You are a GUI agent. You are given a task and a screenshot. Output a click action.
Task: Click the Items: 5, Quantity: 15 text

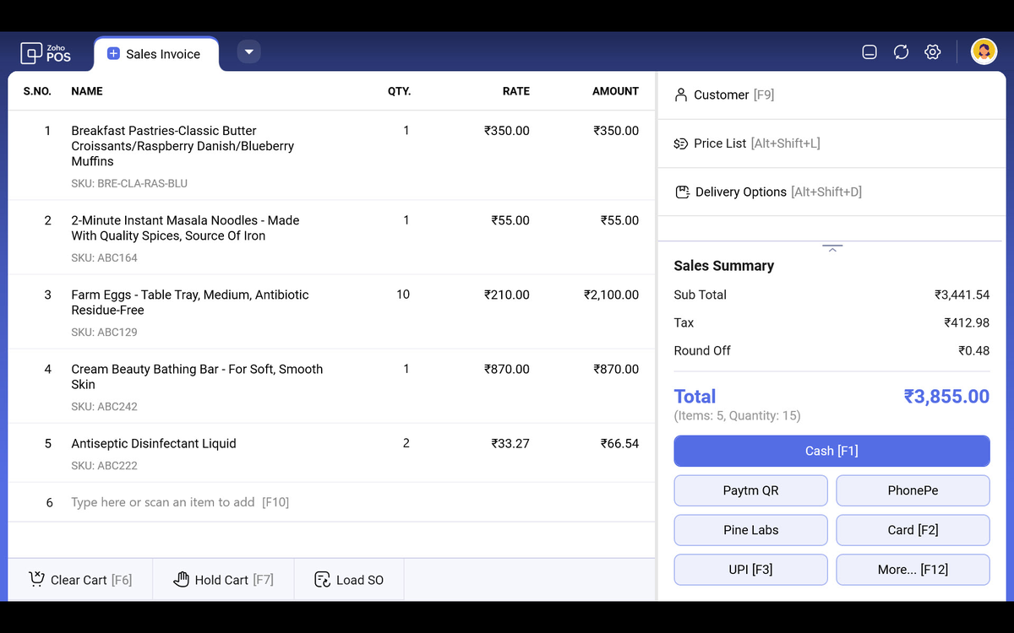(737, 415)
